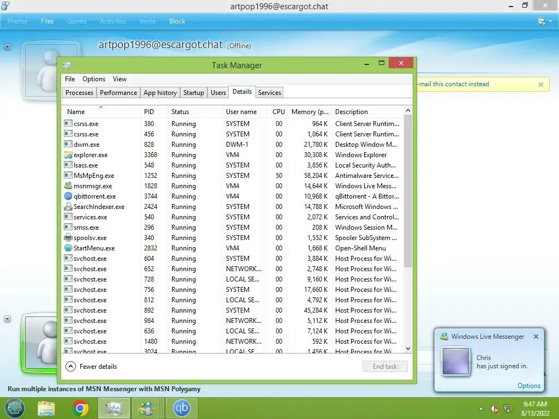Image resolution: width=559 pixels, height=419 pixels.
Task: Click the smss.exe process icon
Action: coord(68,227)
